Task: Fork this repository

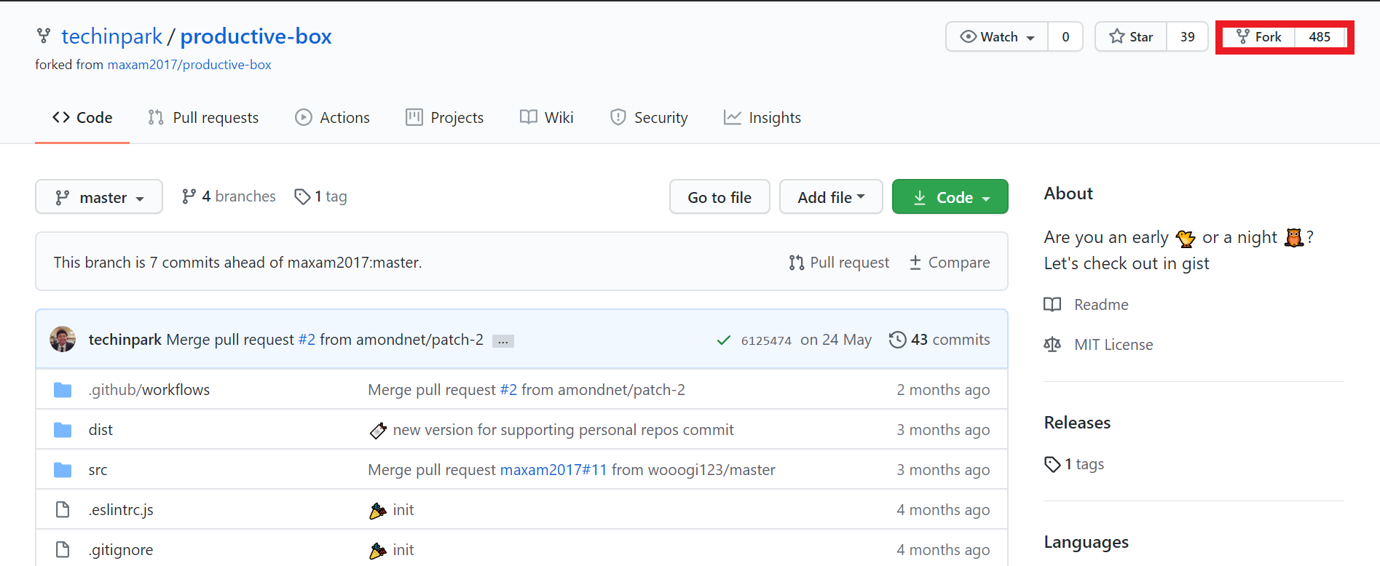Action: point(1258,36)
